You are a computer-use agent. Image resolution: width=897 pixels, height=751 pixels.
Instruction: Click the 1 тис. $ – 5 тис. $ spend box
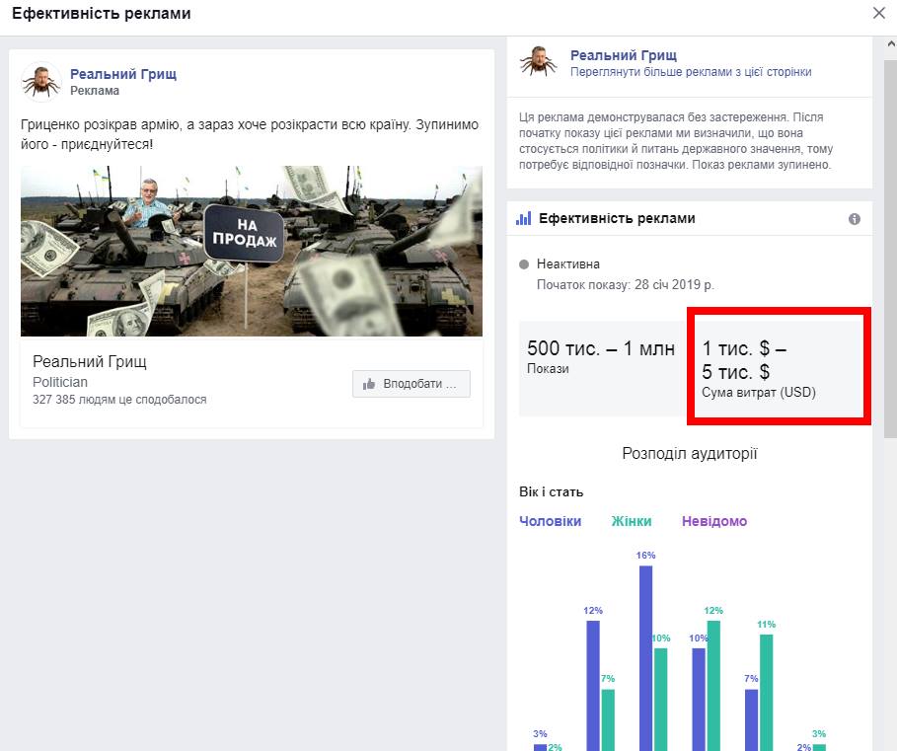(x=779, y=367)
